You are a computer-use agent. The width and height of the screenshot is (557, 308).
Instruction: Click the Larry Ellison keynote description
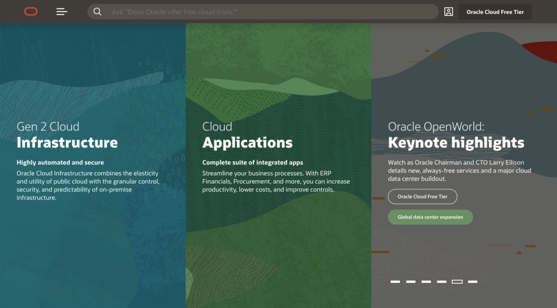[x=460, y=171]
